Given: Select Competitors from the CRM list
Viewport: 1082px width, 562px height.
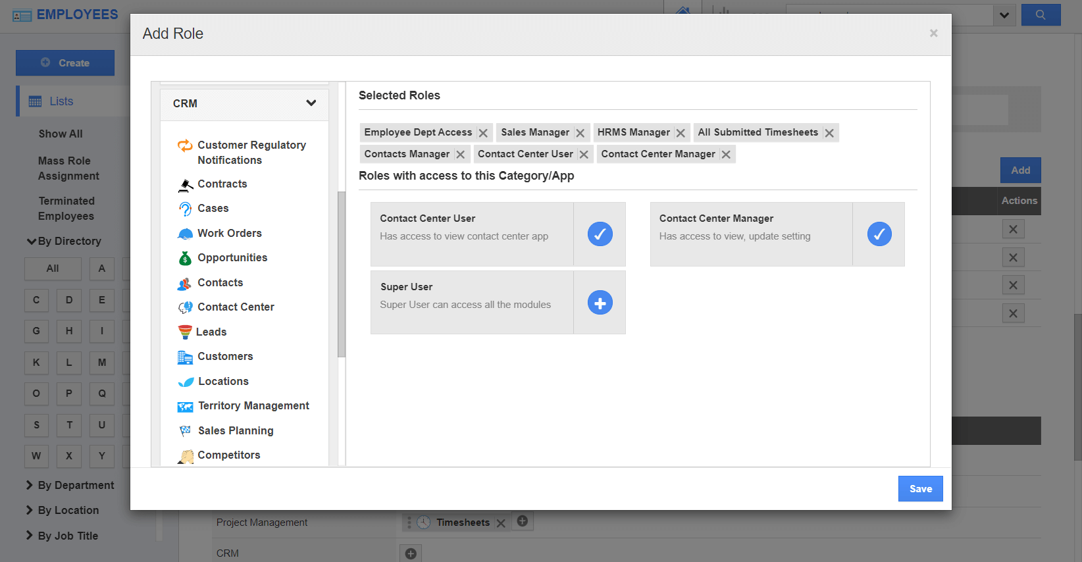Looking at the screenshot, I should (228, 455).
